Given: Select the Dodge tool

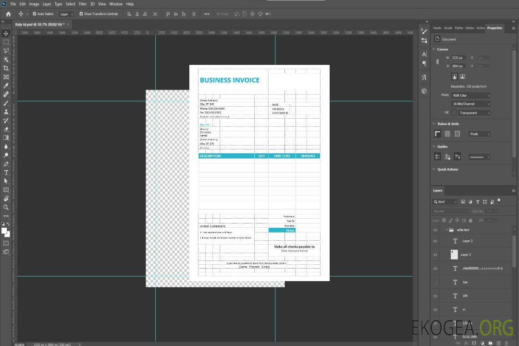Looking at the screenshot, I should 6,155.
